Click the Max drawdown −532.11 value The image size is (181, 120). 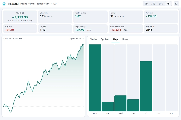click(x=116, y=30)
